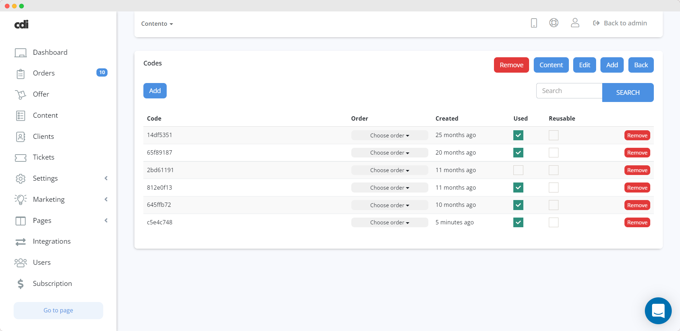Click the Orders count badge 10
The height and width of the screenshot is (331, 680).
pos(102,72)
